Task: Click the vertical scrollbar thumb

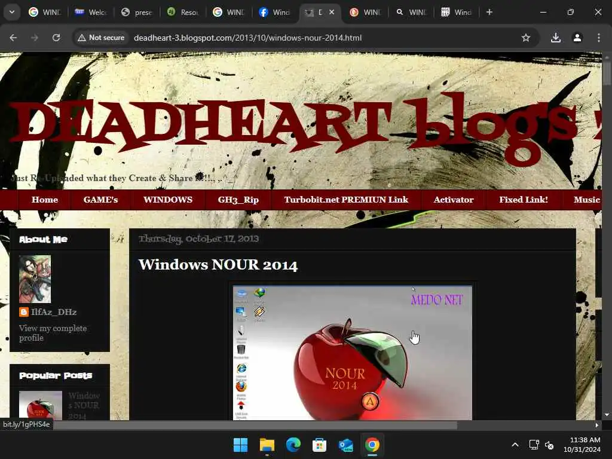Action: pyautogui.click(x=607, y=72)
